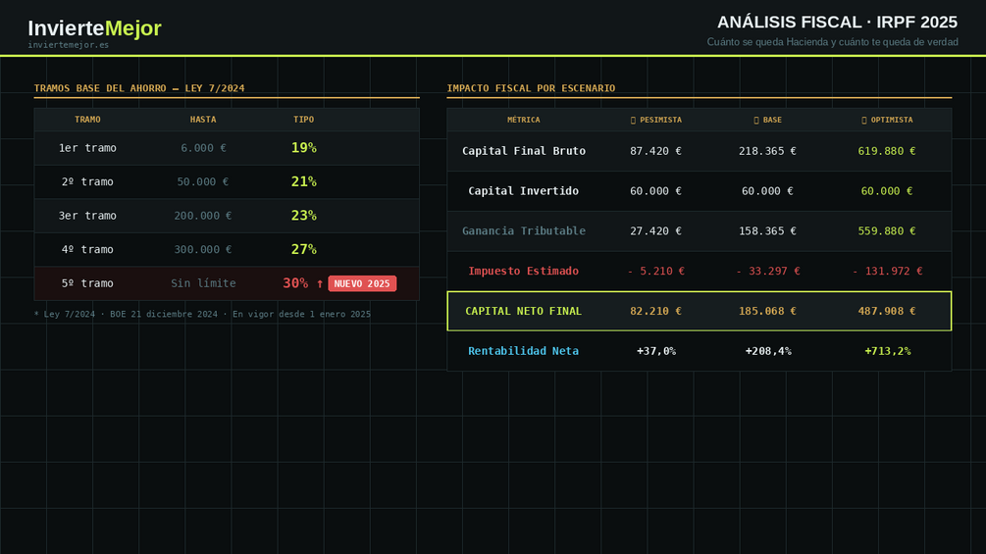Click the - 131.972 € tax value
This screenshot has height=554, width=986.
pyautogui.click(x=887, y=271)
